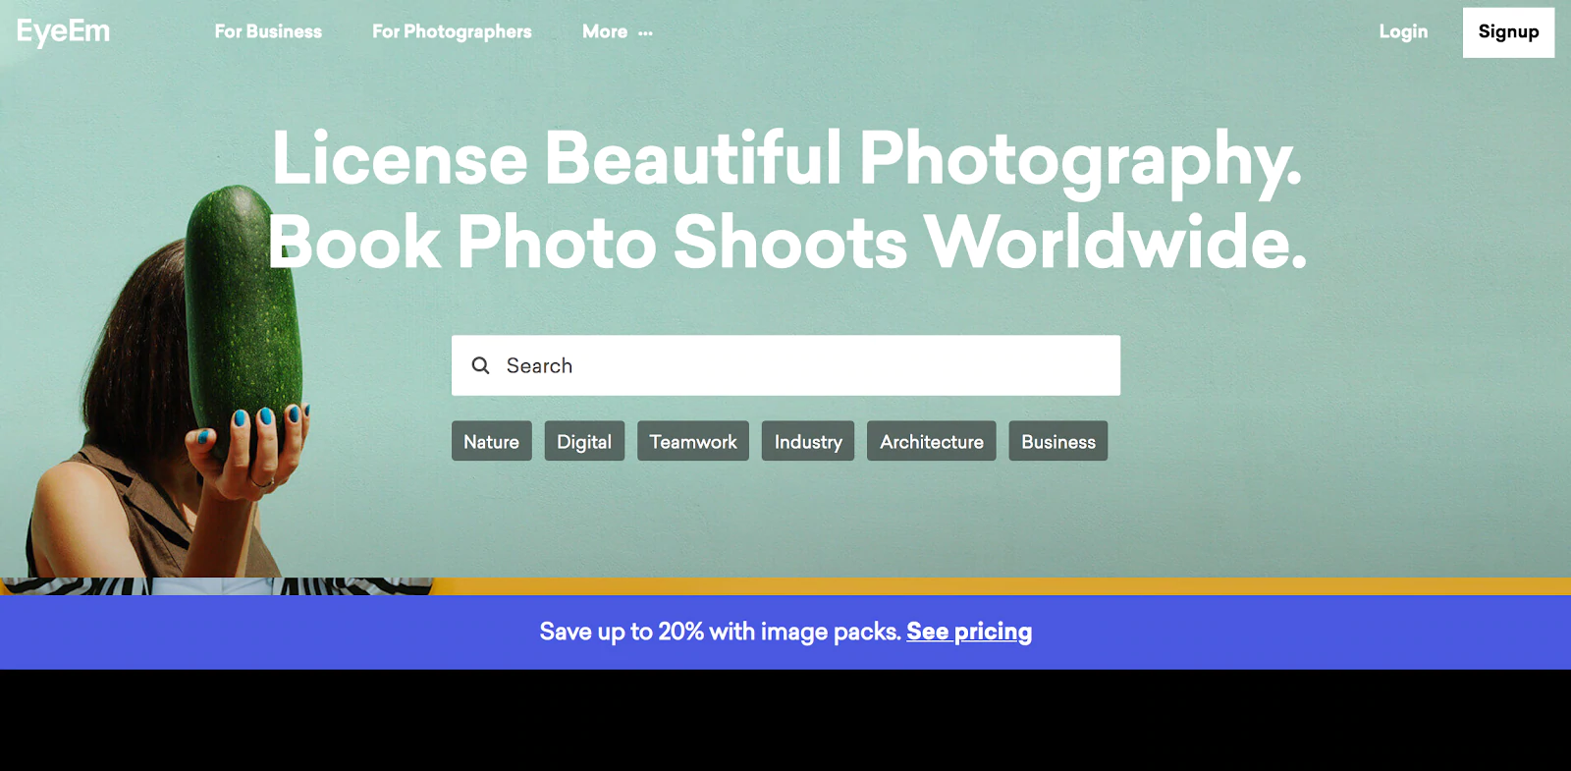Select the Nature category tag
The image size is (1571, 771).
coord(491,442)
